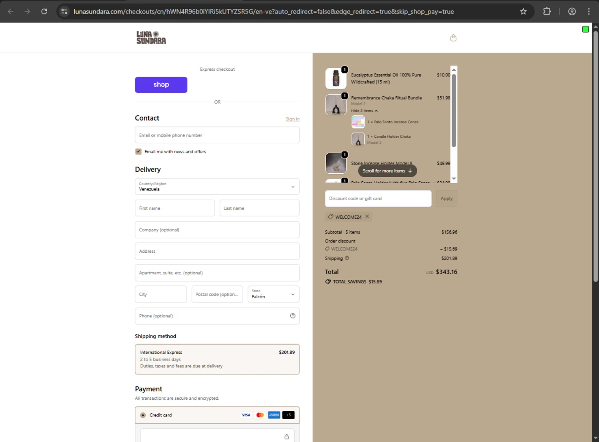Image resolution: width=599 pixels, height=442 pixels.
Task: Collapse the Hide 2 items expander
Action: tap(364, 111)
